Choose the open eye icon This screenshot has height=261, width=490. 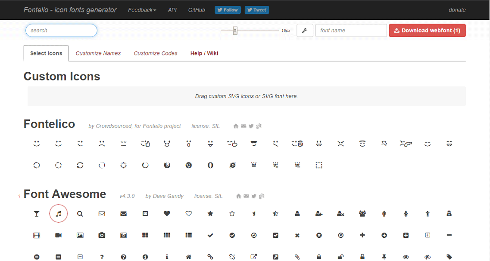(x=406, y=257)
